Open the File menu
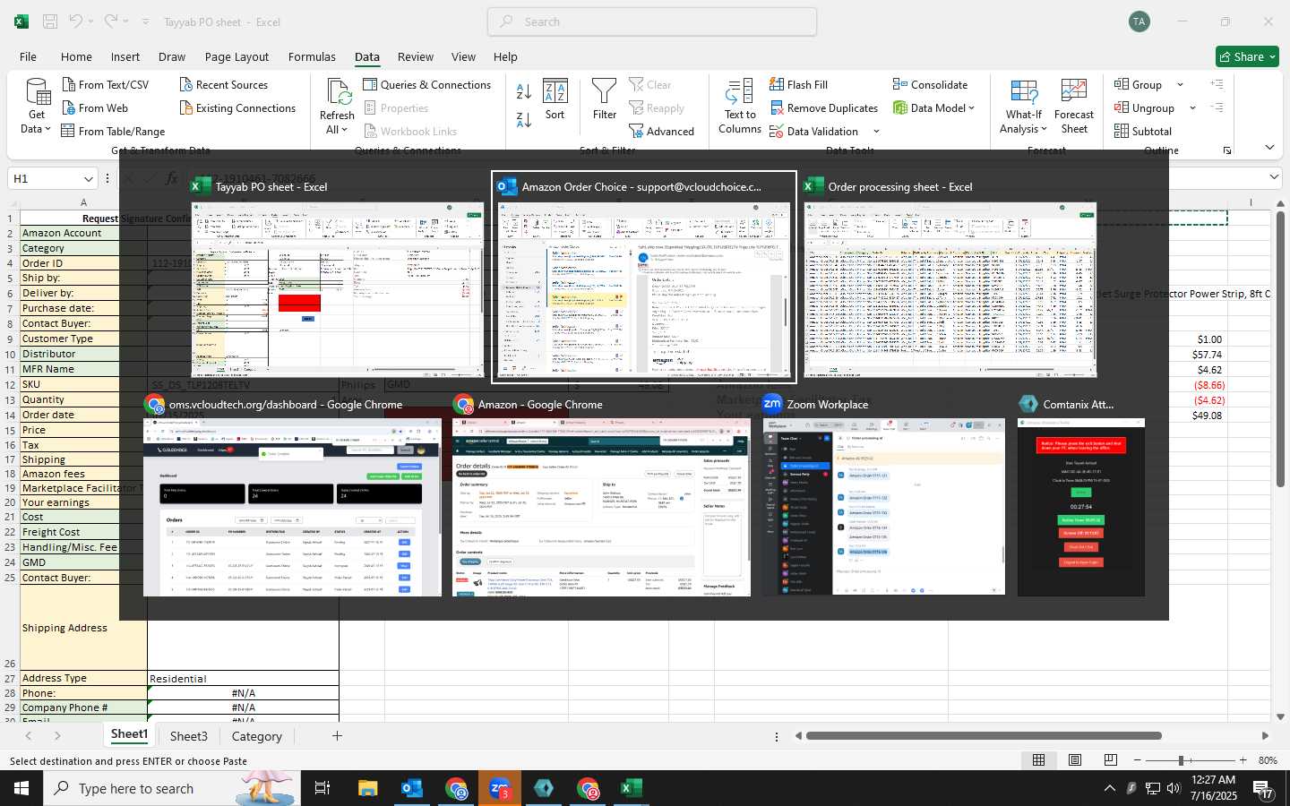The height and width of the screenshot is (806, 1290). (x=28, y=56)
